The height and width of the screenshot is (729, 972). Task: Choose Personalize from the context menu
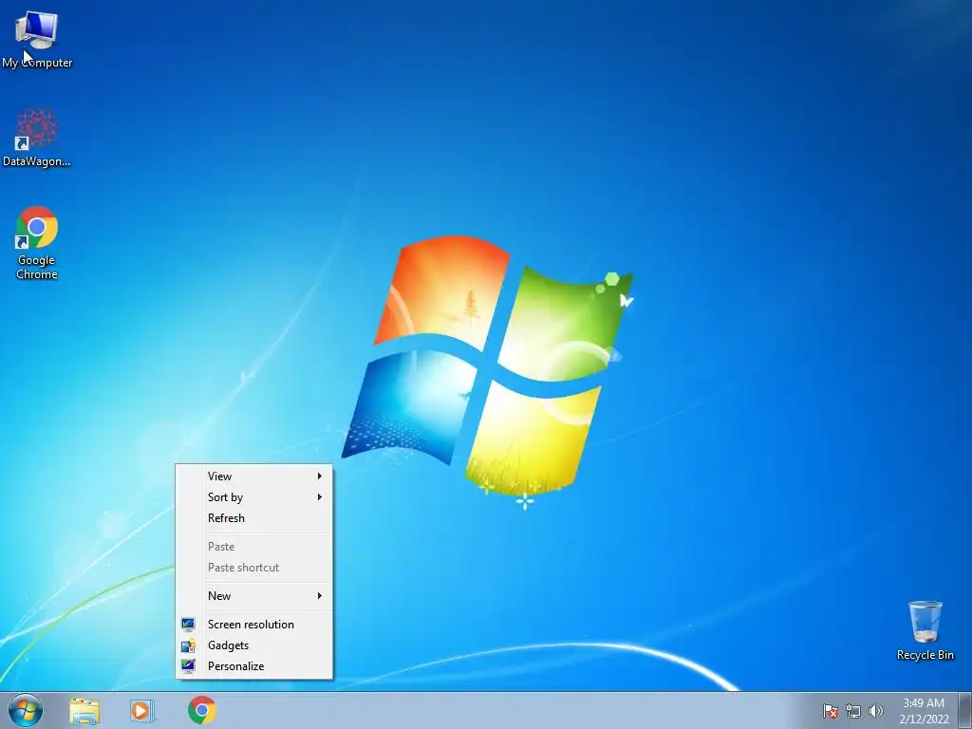pyautogui.click(x=254, y=666)
